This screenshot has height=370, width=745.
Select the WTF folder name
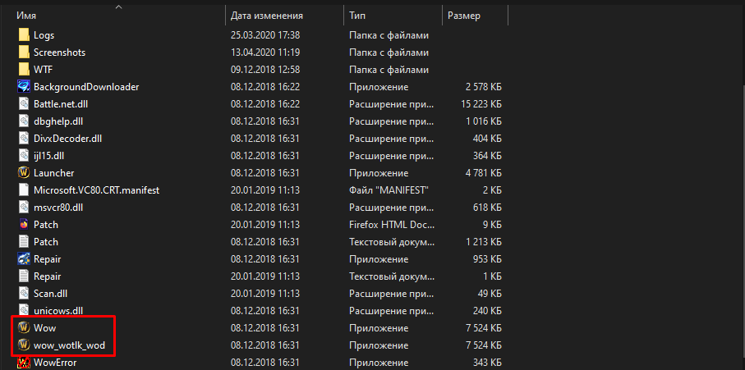(x=43, y=70)
